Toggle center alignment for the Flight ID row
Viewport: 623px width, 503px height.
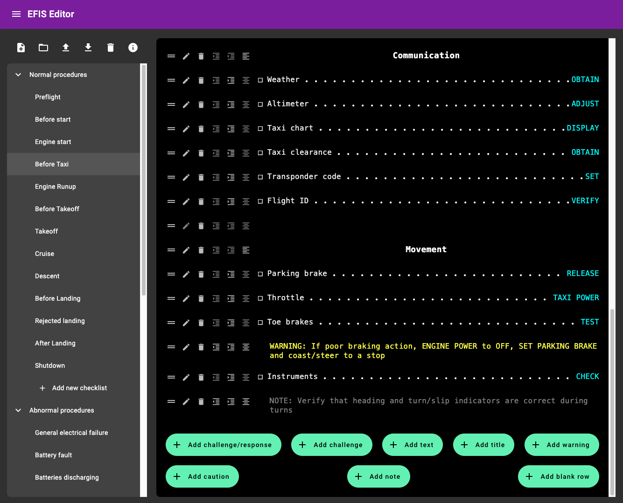(x=246, y=201)
